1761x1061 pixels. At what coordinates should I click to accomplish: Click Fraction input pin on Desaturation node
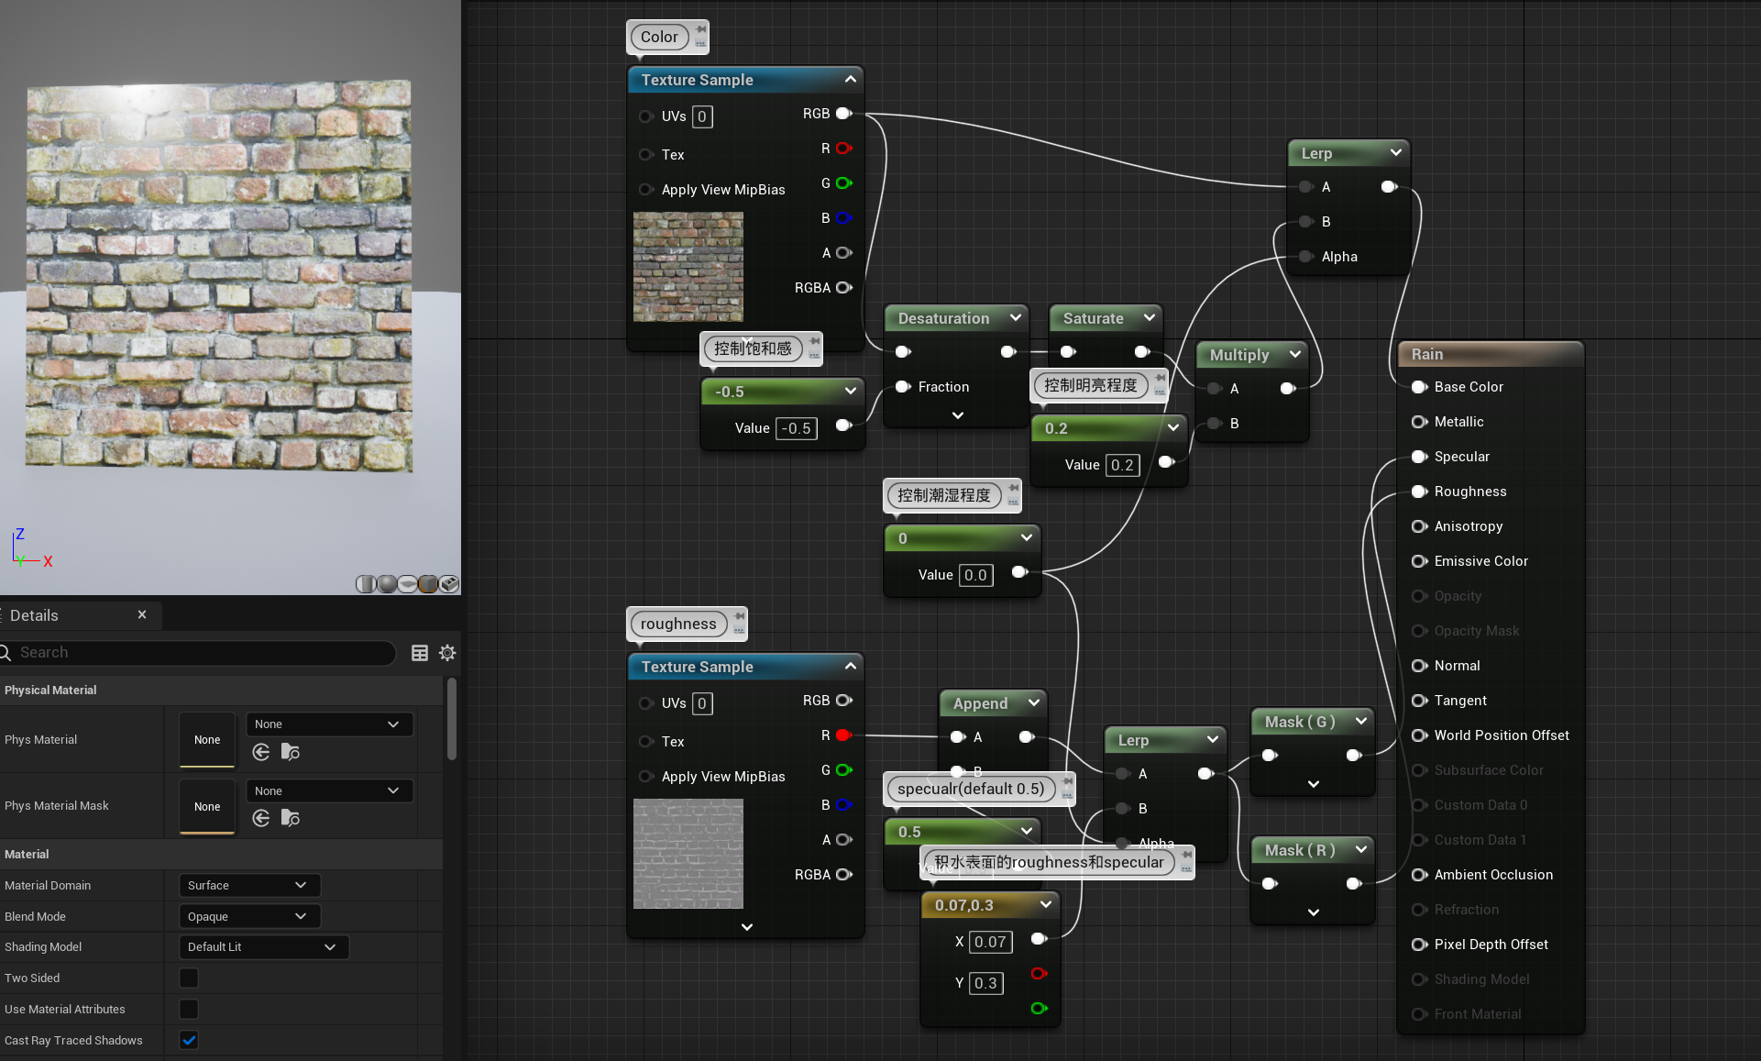(902, 387)
